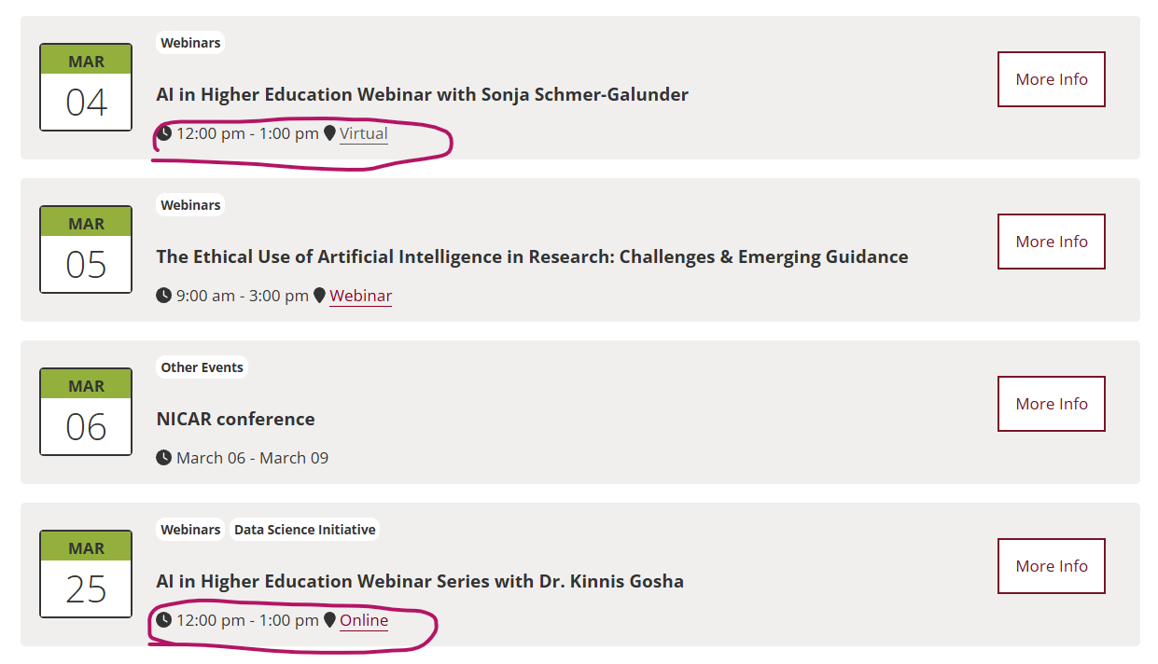The width and height of the screenshot is (1158, 664).
Task: Click the clock icon on the March 05 event
Action: click(x=164, y=296)
